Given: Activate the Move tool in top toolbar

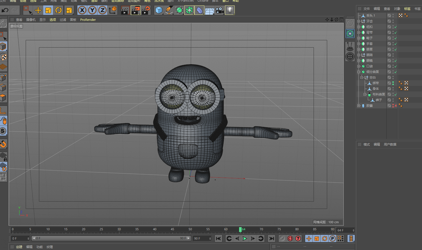Looking at the screenshot, I should (38, 10).
